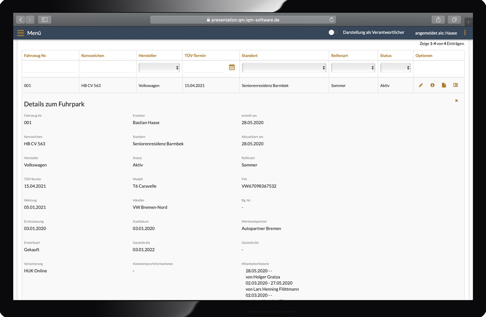The height and width of the screenshot is (317, 486).
Task: Click history entry von Lars Henning Flöttmann
Action: click(272, 289)
